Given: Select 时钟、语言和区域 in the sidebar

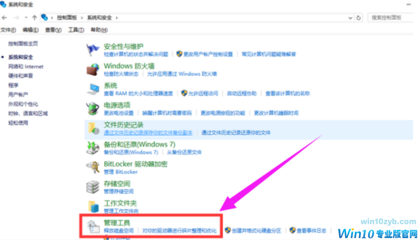Looking at the screenshot, I should [x=28, y=114].
